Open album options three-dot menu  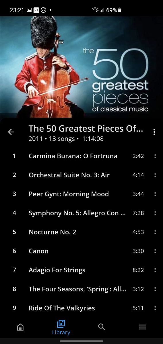(x=154, y=132)
